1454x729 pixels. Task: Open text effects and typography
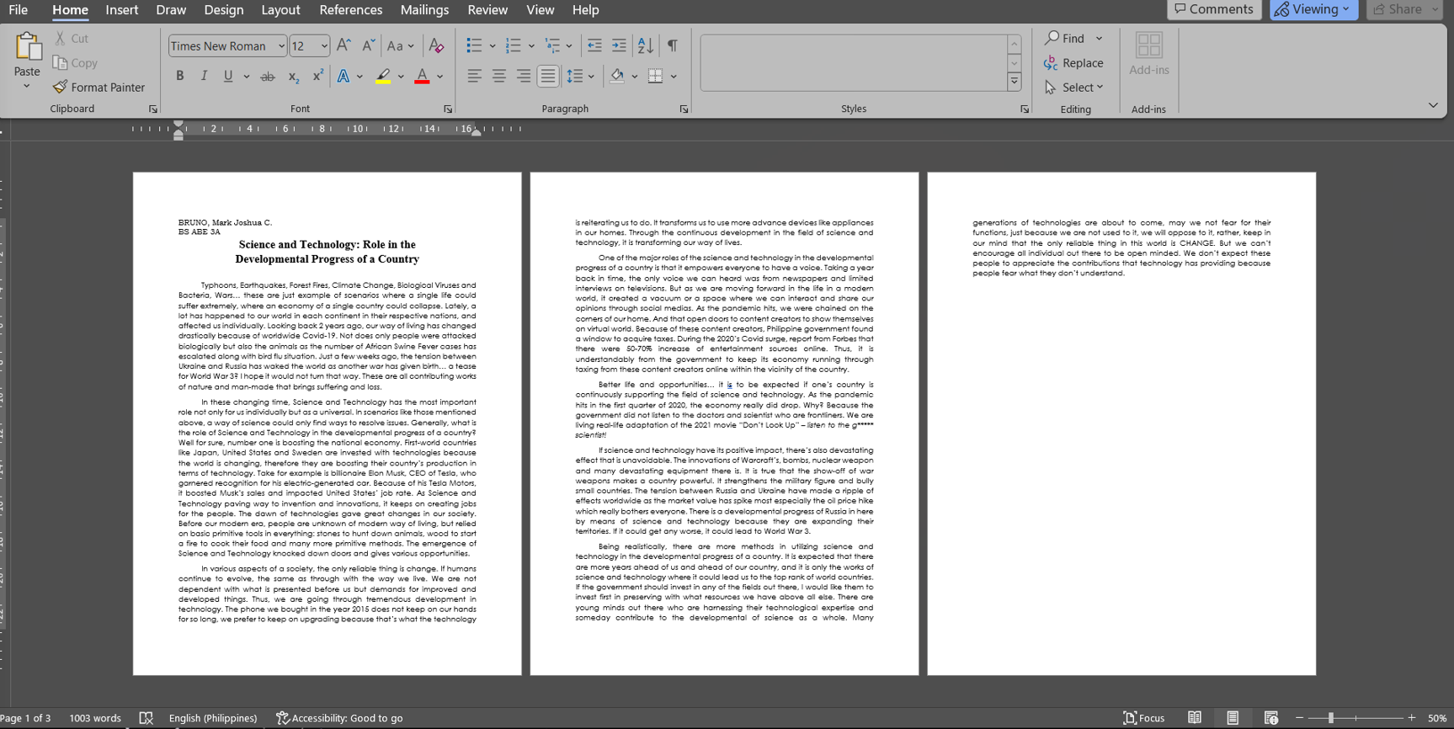(344, 77)
